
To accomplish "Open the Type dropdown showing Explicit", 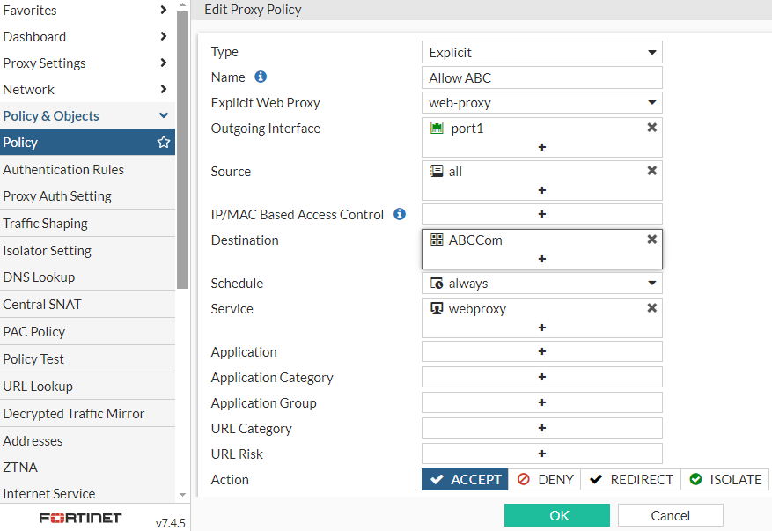I will [x=541, y=52].
